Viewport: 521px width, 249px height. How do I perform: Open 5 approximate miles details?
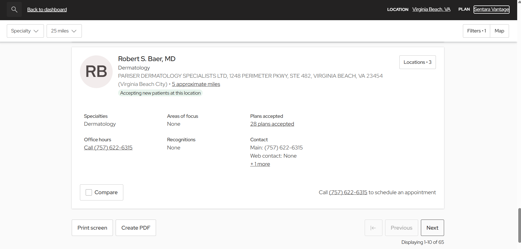coord(196,84)
